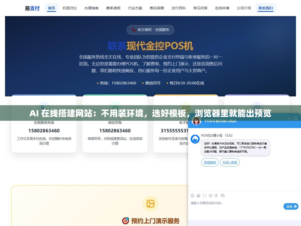
Task: Click hotline number under 全国服务热线 card
Action: coord(44,131)
